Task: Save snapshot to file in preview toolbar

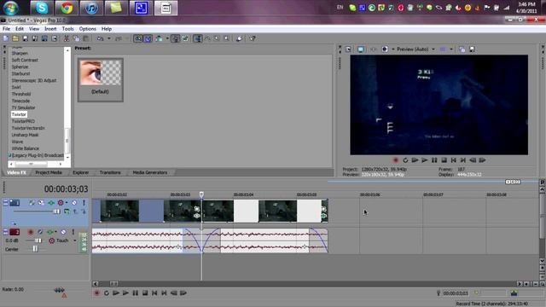Action: [472, 49]
